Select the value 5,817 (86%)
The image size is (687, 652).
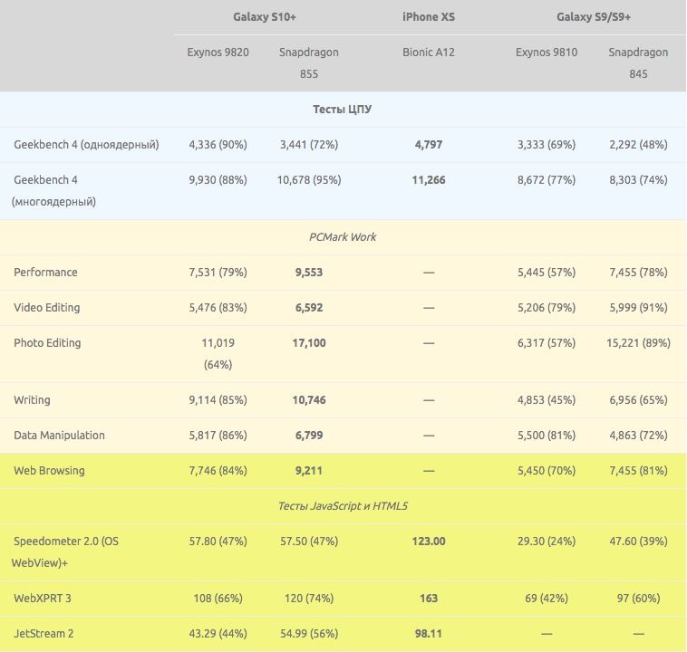[x=218, y=436]
